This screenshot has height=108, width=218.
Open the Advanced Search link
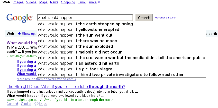[166, 18]
